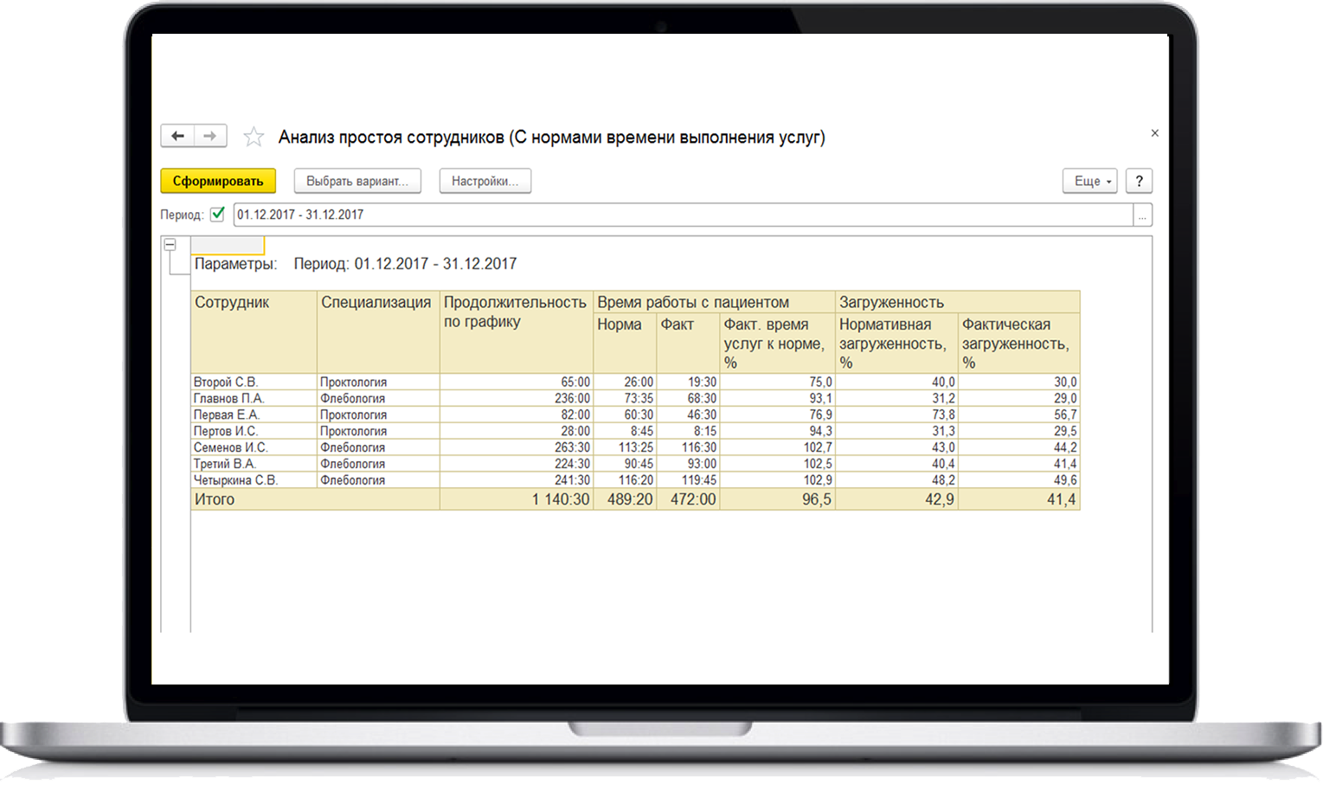Select Продолжительность по графику header
Image resolution: width=1323 pixels, height=810 pixels.
(x=517, y=332)
